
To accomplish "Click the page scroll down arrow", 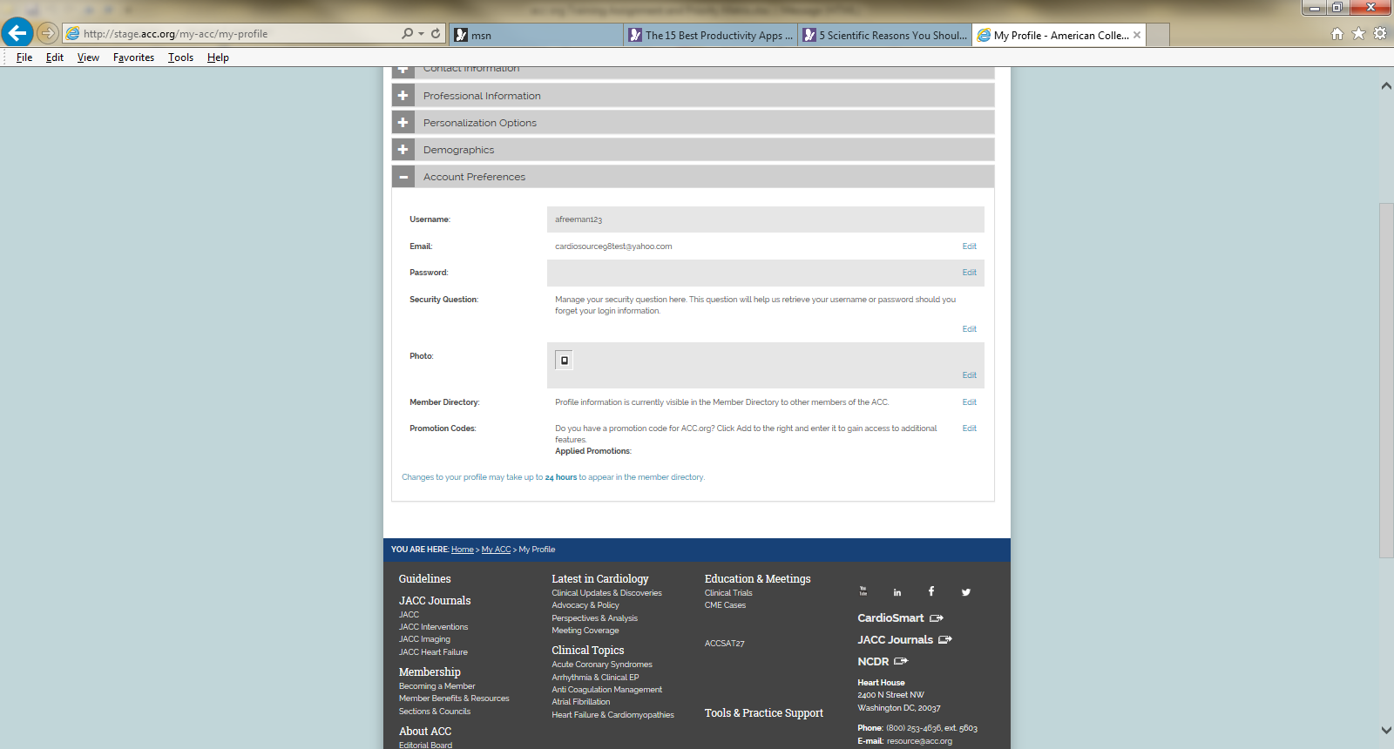I will tap(1386, 730).
